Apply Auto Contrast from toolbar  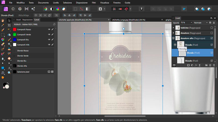(x=52, y=9)
